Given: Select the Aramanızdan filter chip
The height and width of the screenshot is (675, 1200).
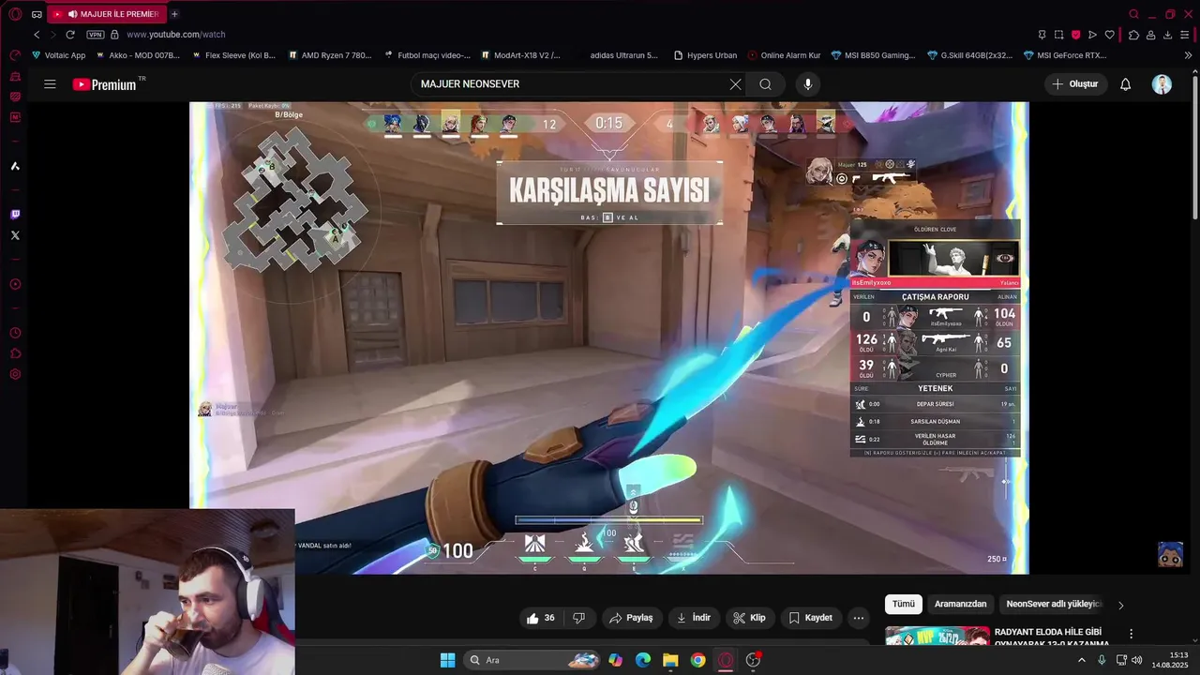Looking at the screenshot, I should tap(960, 605).
